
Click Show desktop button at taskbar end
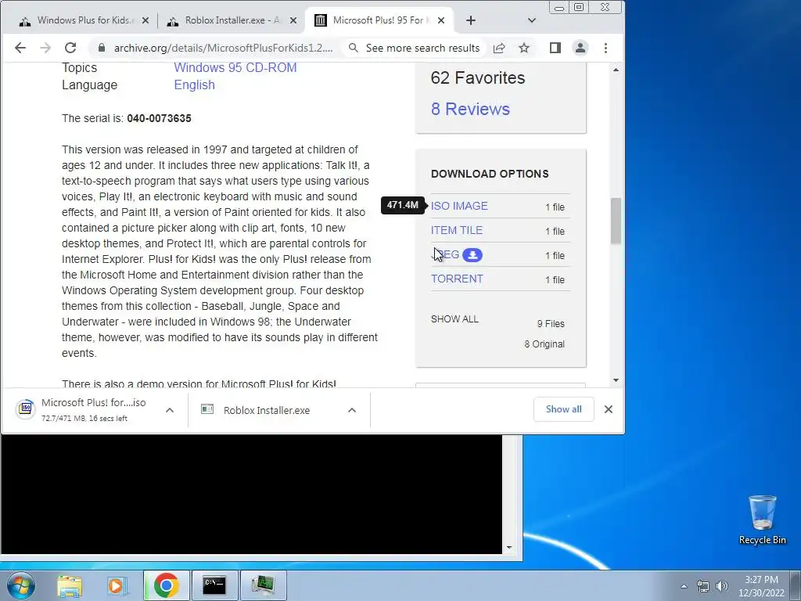(797, 585)
